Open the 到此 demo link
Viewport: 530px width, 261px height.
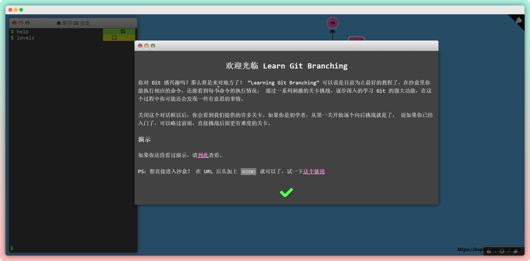click(x=203, y=155)
